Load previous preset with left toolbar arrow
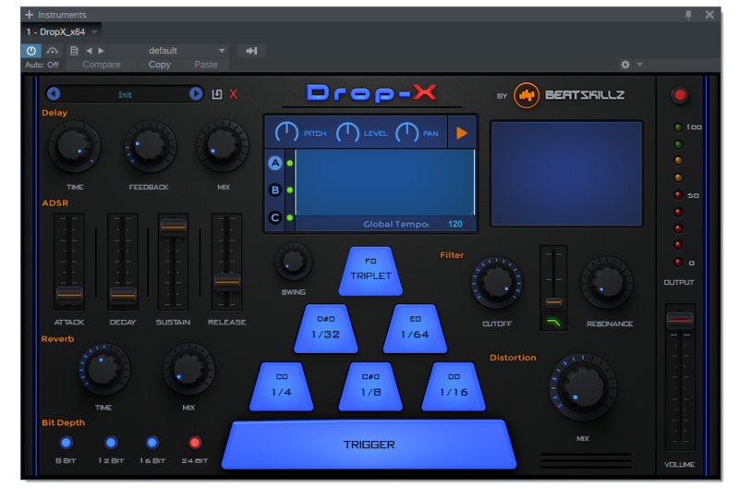The height and width of the screenshot is (489, 739). (89, 51)
